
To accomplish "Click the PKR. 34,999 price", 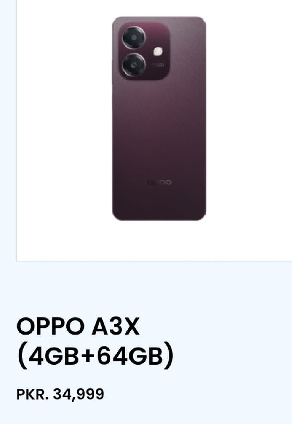I will [x=60, y=394].
